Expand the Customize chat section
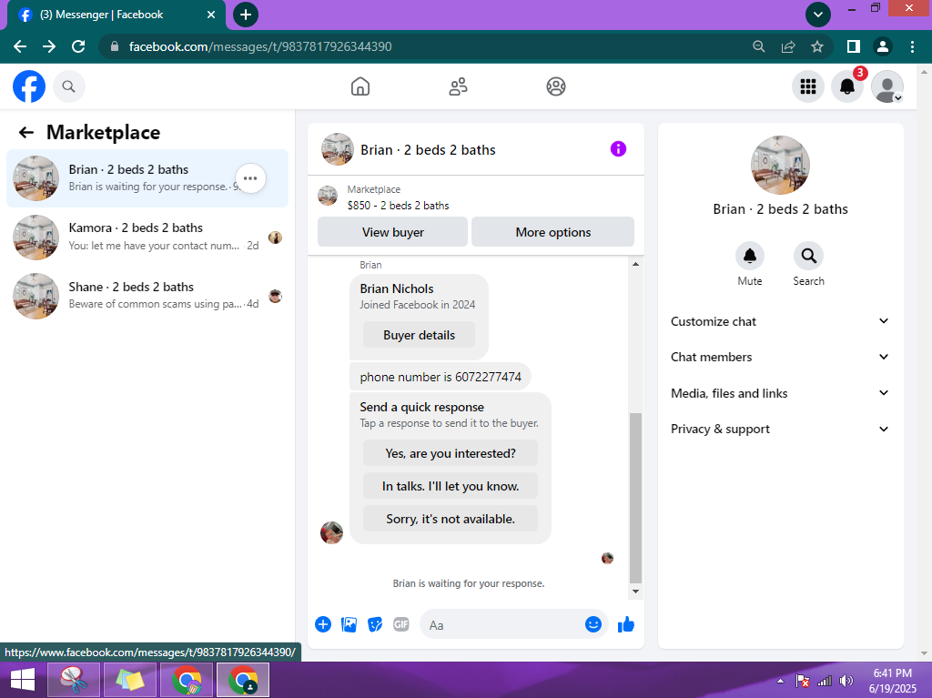 point(780,321)
